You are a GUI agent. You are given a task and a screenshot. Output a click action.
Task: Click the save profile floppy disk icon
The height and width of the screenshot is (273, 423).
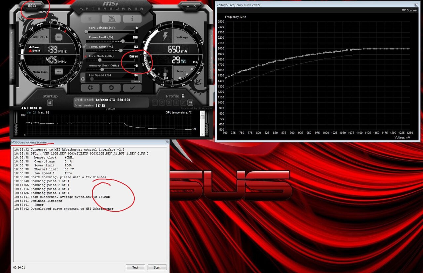(191, 103)
